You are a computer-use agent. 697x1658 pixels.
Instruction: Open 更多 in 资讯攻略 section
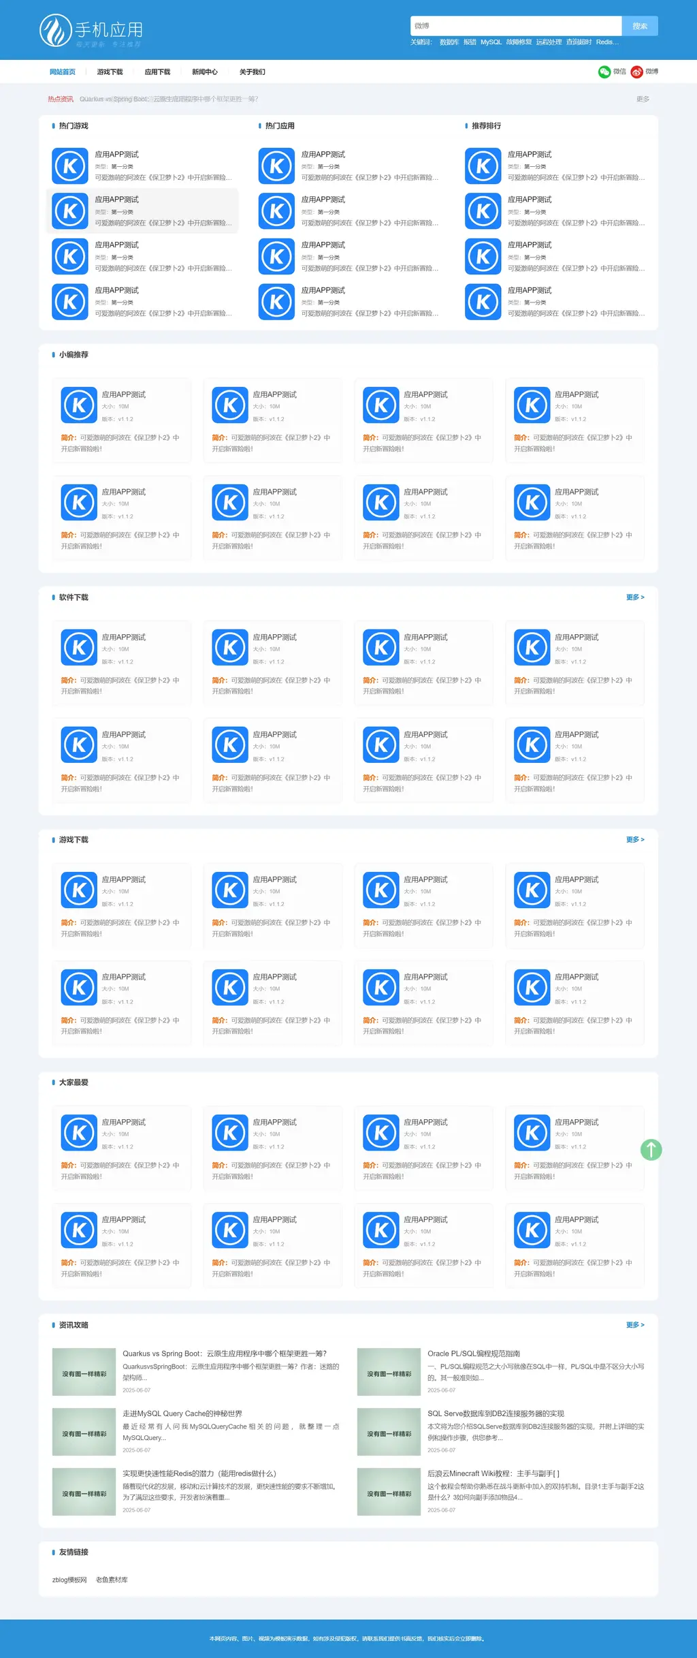[634, 1325]
